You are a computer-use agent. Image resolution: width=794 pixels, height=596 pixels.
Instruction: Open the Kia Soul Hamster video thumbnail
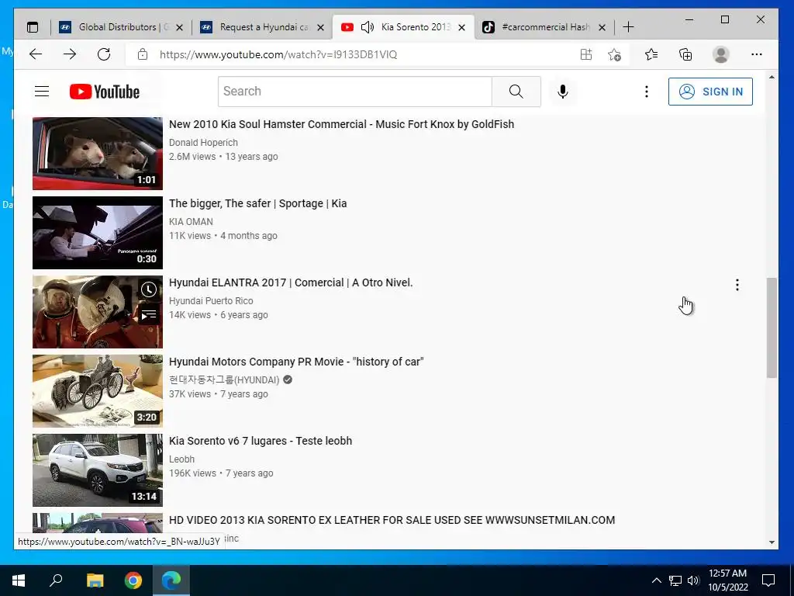point(98,154)
